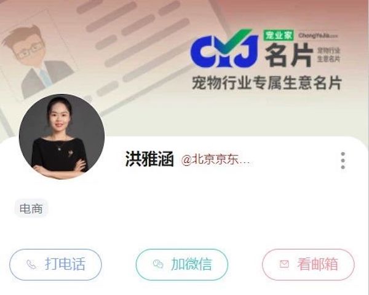Click the cartoon businessman illustration
The width and height of the screenshot is (369, 295).
tap(39, 61)
